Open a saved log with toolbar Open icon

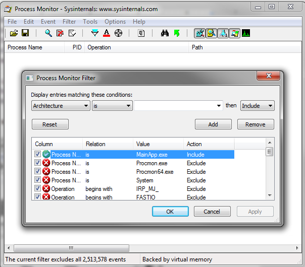[14, 33]
